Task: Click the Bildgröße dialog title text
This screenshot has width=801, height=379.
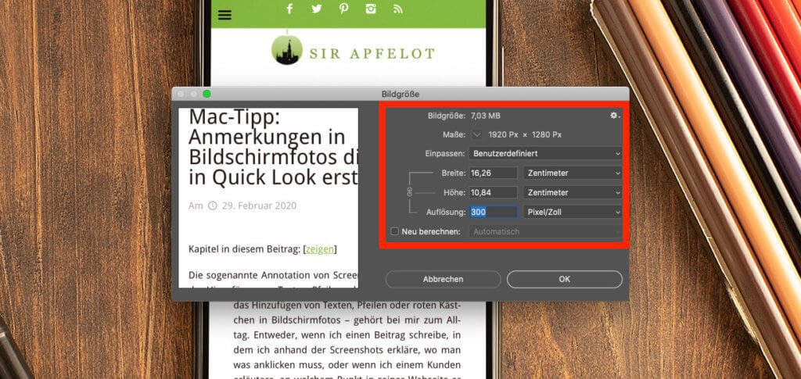Action: coord(400,95)
